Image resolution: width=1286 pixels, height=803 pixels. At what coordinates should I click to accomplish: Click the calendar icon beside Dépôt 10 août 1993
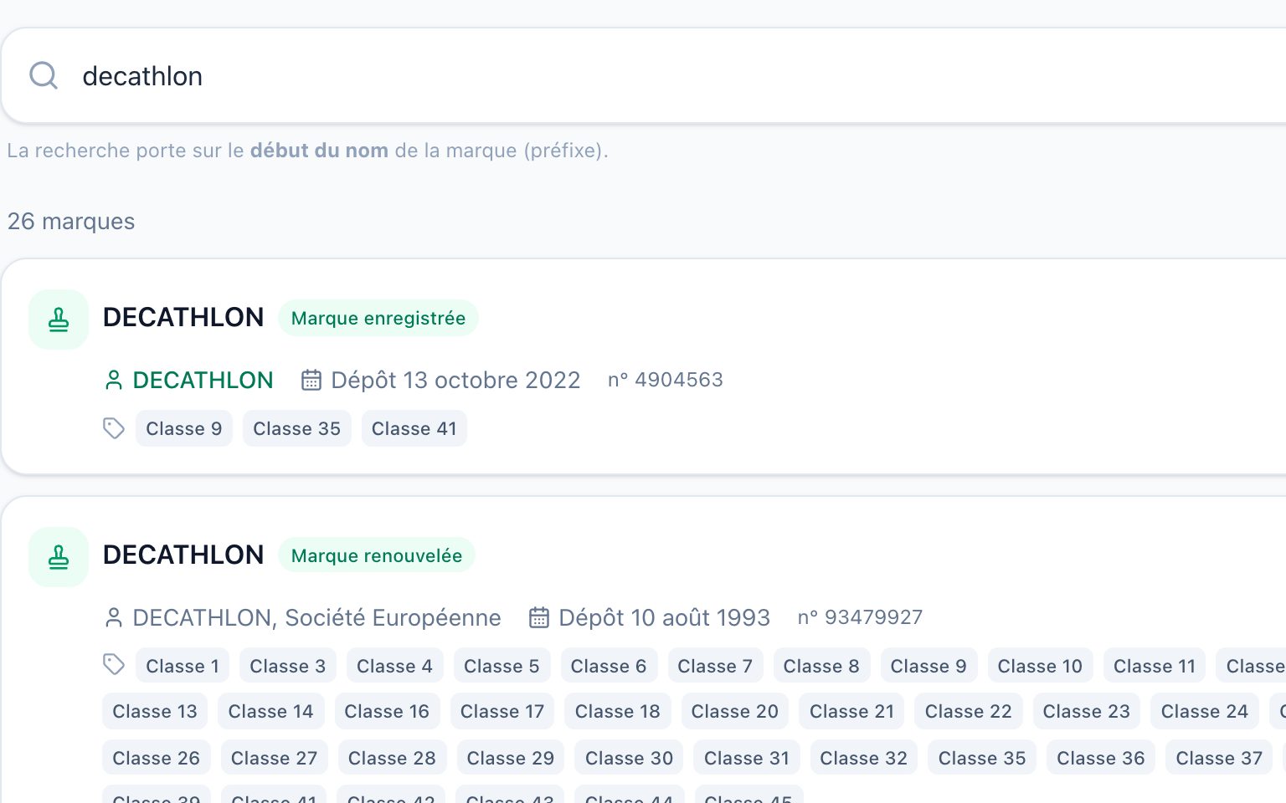[539, 617]
